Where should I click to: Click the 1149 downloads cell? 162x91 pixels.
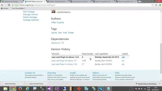pyautogui.click(x=84, y=61)
